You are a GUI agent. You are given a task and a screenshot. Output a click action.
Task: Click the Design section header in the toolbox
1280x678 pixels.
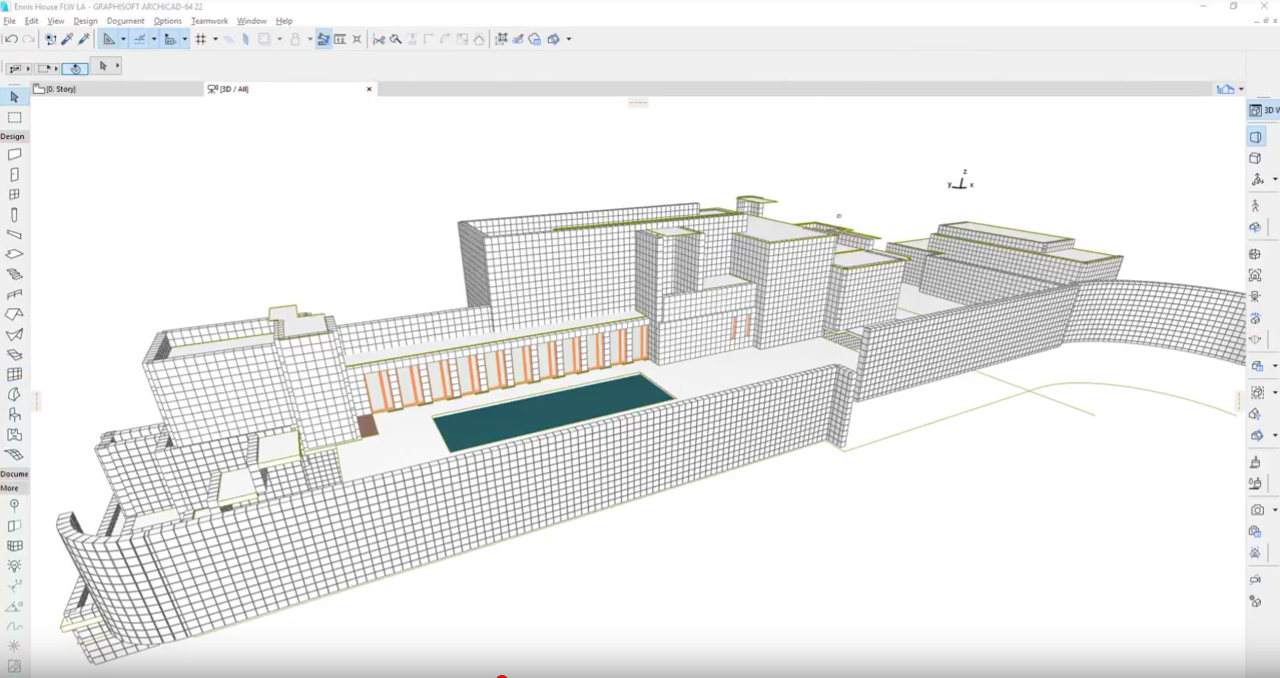pyautogui.click(x=13, y=136)
